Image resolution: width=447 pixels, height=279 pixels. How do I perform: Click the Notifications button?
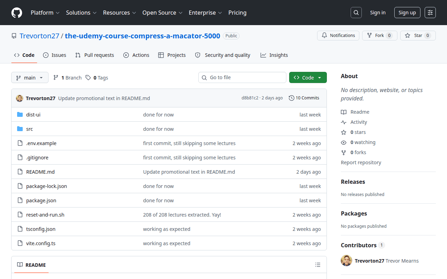(x=338, y=36)
